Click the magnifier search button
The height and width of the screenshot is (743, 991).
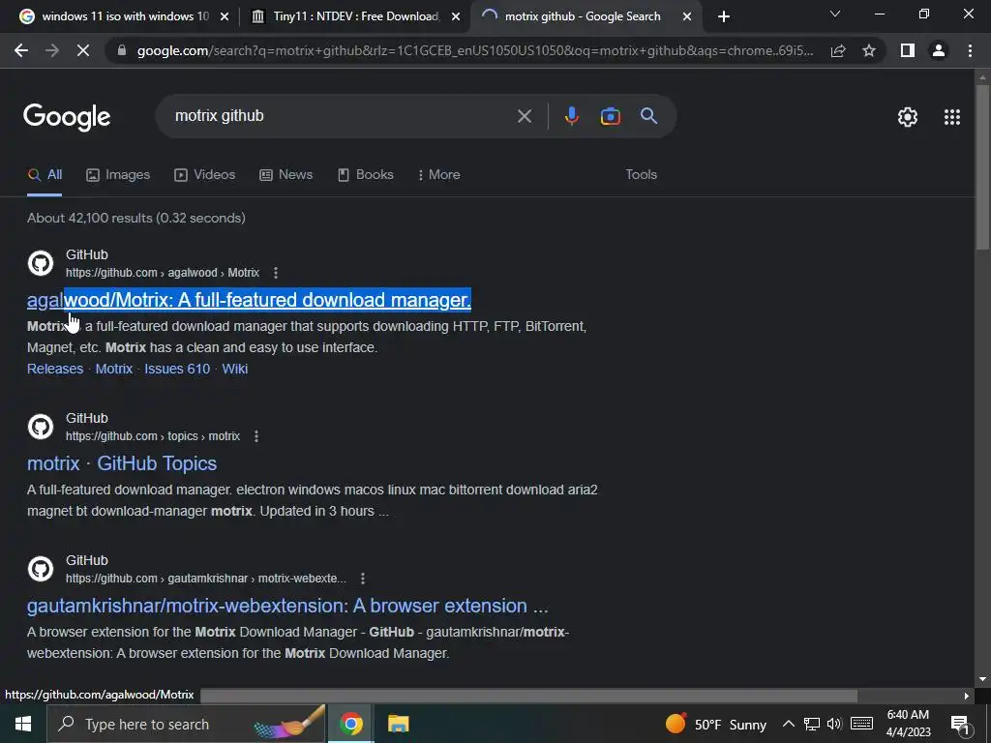648,116
